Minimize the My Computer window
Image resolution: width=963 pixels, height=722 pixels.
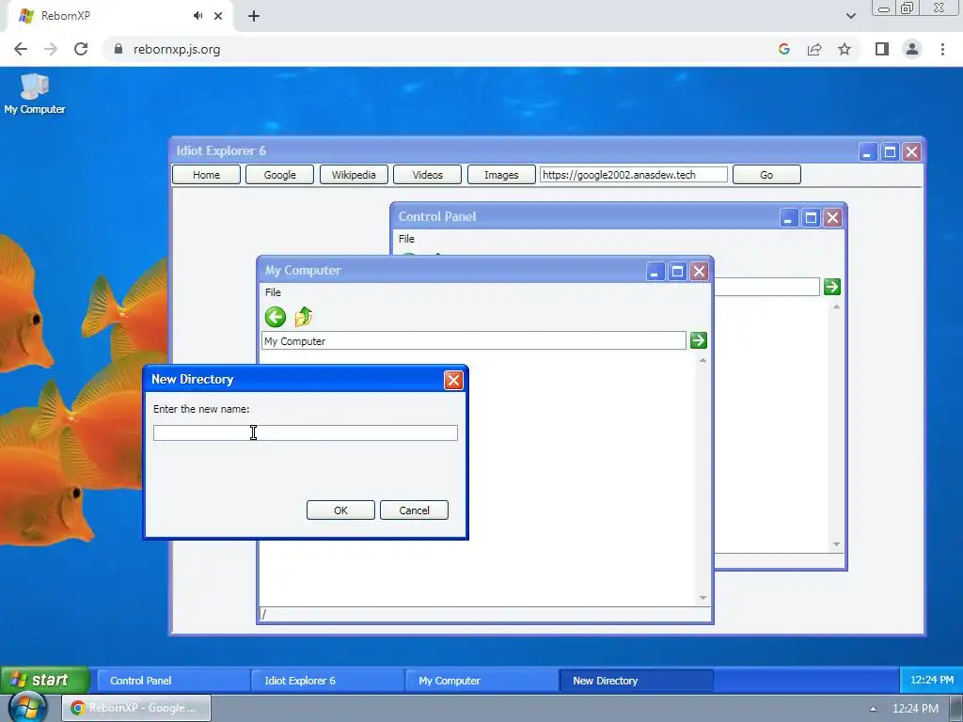click(655, 272)
